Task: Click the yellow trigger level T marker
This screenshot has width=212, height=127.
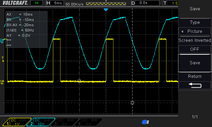Action: coord(3,59)
